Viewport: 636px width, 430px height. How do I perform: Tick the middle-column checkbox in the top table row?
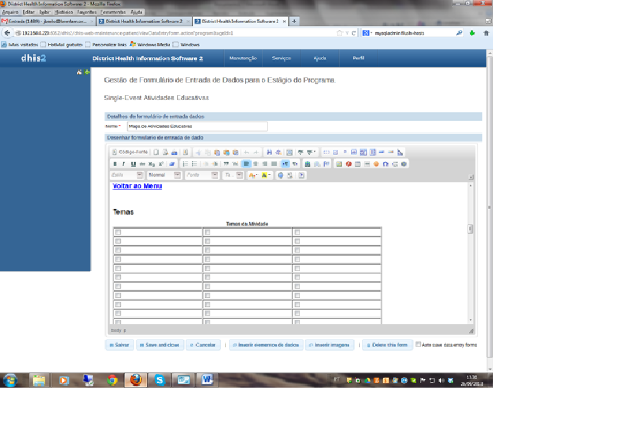tap(207, 232)
